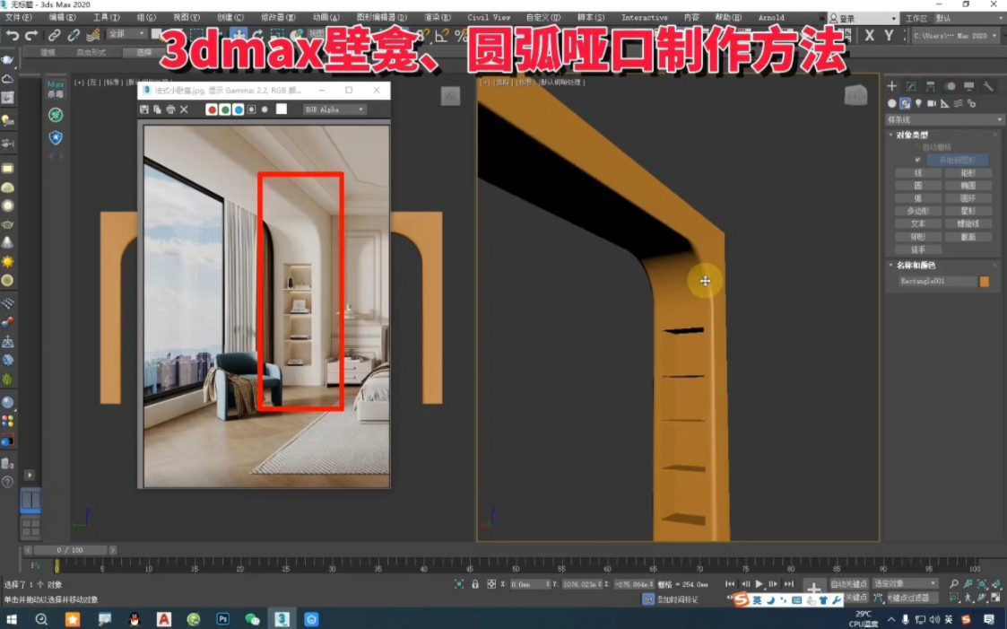Uncheck the Start New Shape option
This screenshot has height=629, width=1007.
tap(916, 160)
